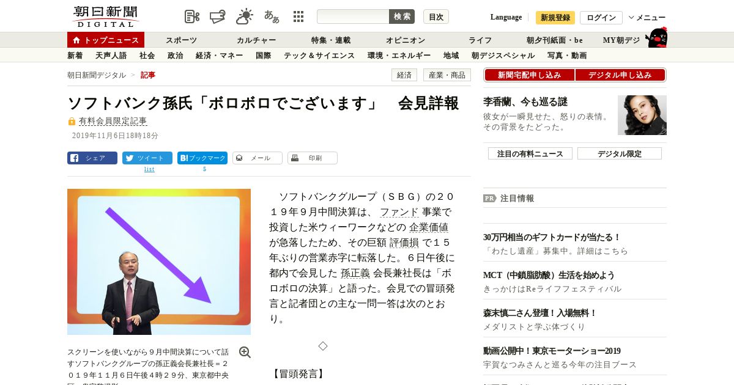Click the magnifier zoom icon beside the photo caption
734x385 pixels.
tap(245, 352)
